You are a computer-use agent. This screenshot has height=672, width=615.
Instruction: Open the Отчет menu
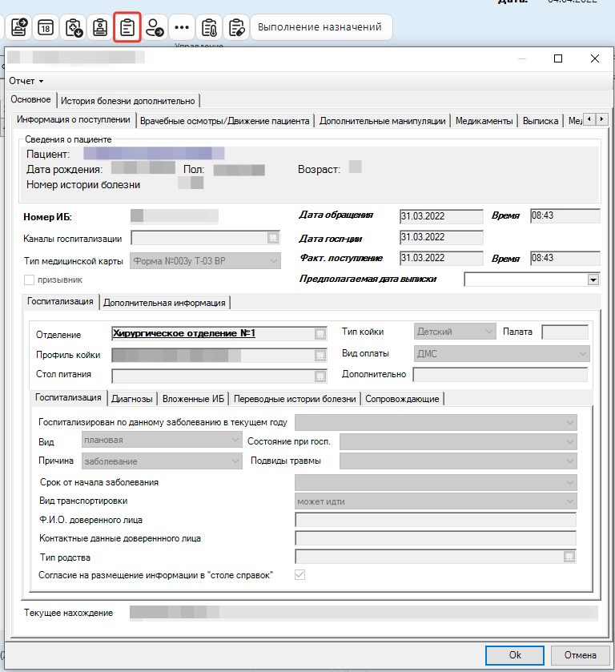(x=26, y=81)
